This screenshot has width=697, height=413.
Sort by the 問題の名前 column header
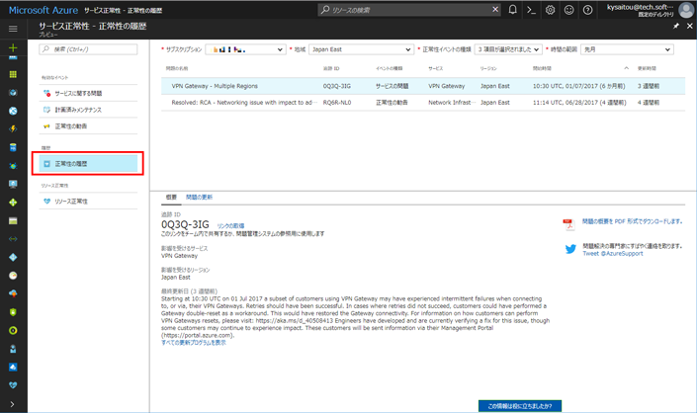(177, 68)
